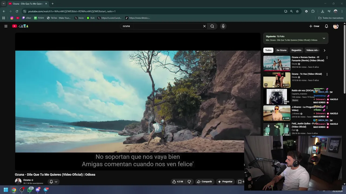346x194 pixels.
Task: Open the Chrome media control button
Action: pyautogui.click(x=329, y=11)
